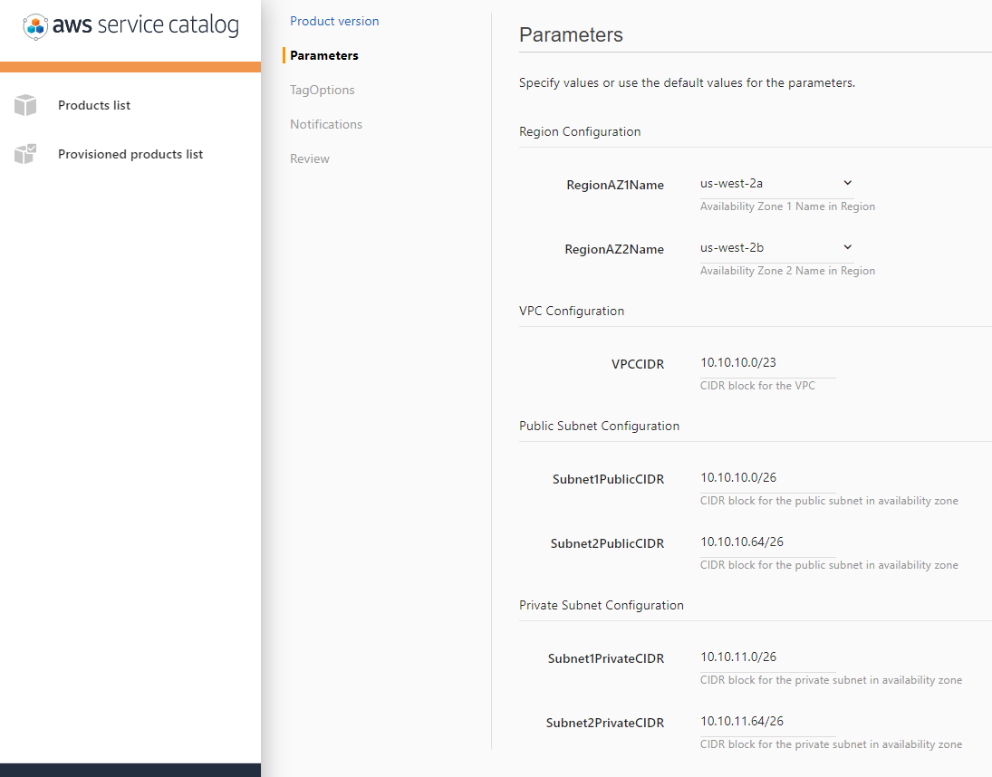The height and width of the screenshot is (777, 992).
Task: Click the Subnet1PrivateCIDR input field
Action: (767, 657)
